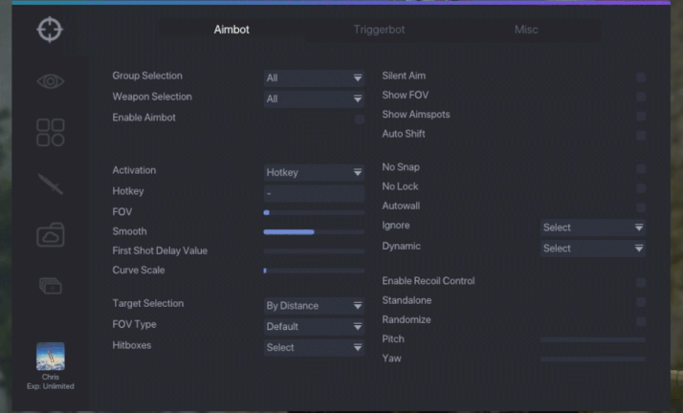
Task: Switch to the Triggerbot tab
Action: (379, 30)
